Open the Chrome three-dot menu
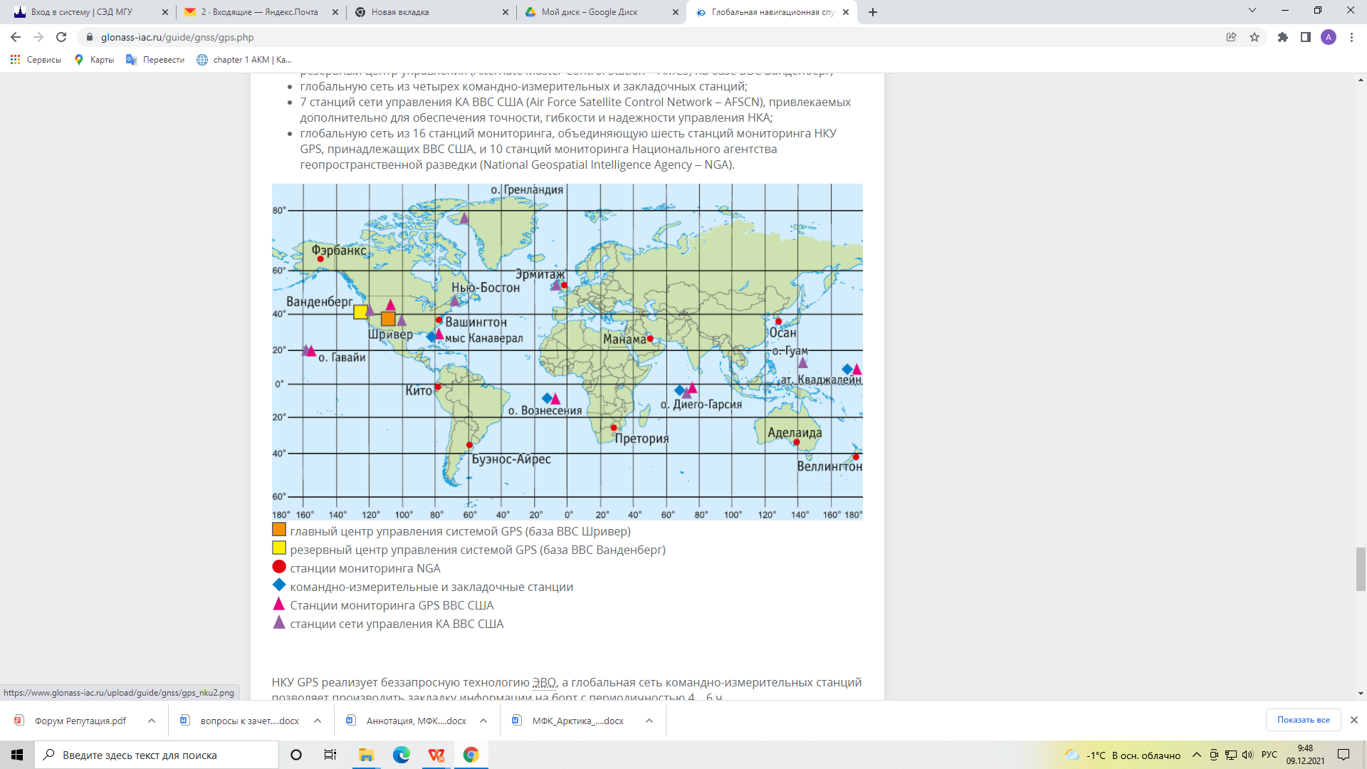 pos(1351,37)
